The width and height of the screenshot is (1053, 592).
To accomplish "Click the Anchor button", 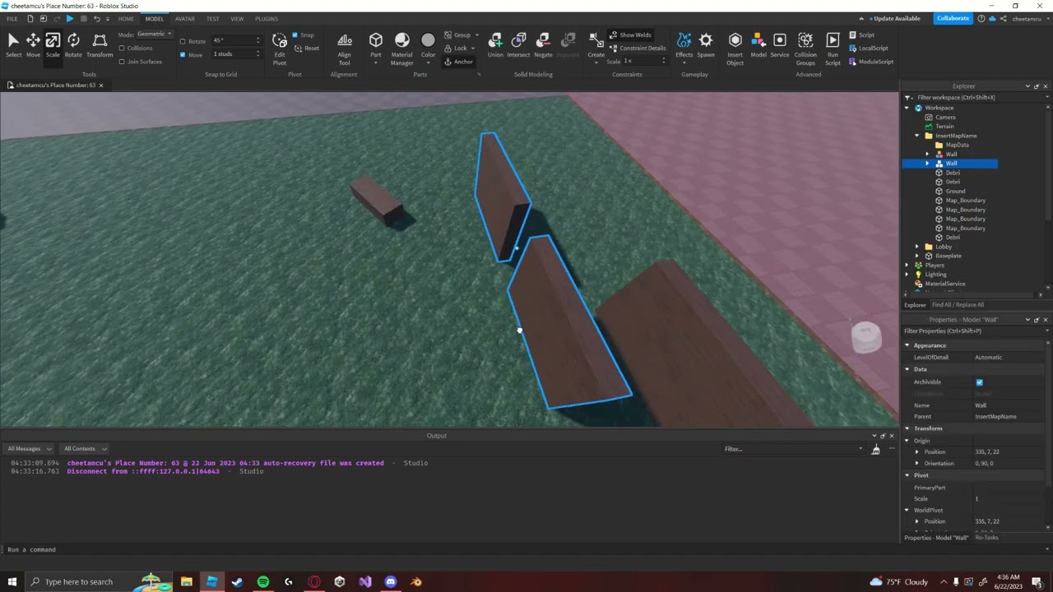I will [x=459, y=62].
